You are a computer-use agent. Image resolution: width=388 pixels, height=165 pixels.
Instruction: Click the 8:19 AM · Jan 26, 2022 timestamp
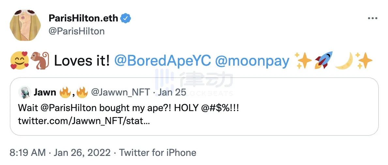point(60,152)
